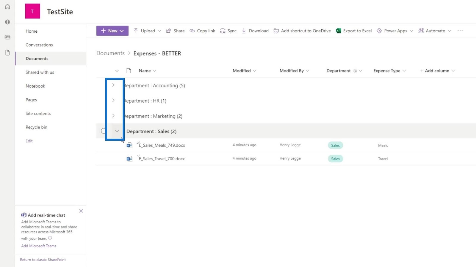This screenshot has width=476, height=267.
Task: Click Edit link under site navigation
Action: point(29,141)
